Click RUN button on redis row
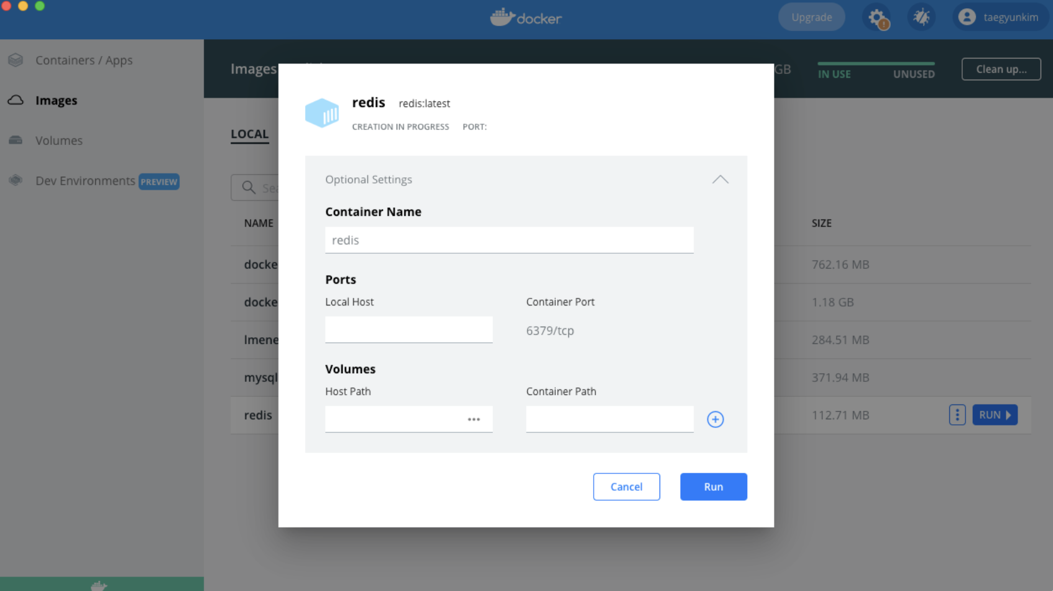Viewport: 1053px width, 591px height. 995,415
